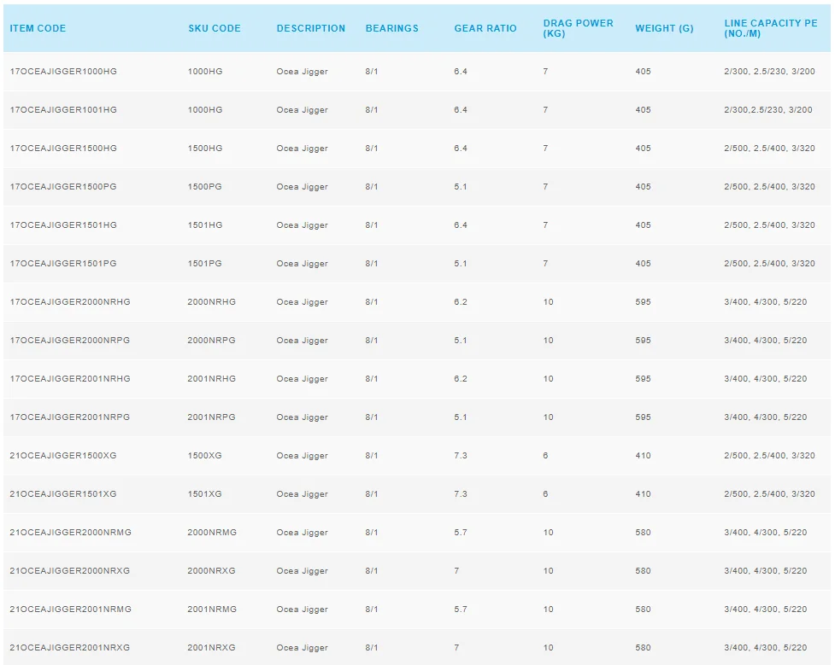This screenshot has width=835, height=665.
Task: Click gear ratio 5.1 in 1500PG row
Action: click(461, 187)
